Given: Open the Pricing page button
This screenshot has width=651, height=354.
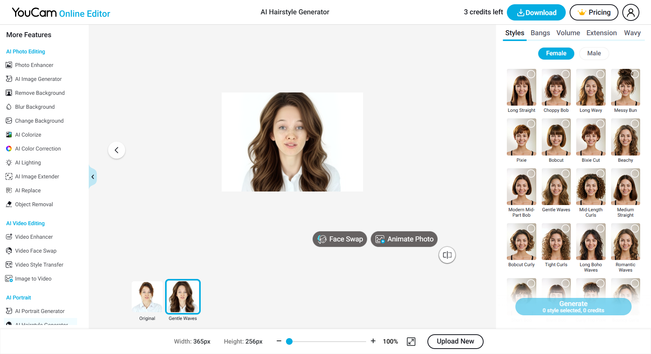Looking at the screenshot, I should click(x=594, y=12).
